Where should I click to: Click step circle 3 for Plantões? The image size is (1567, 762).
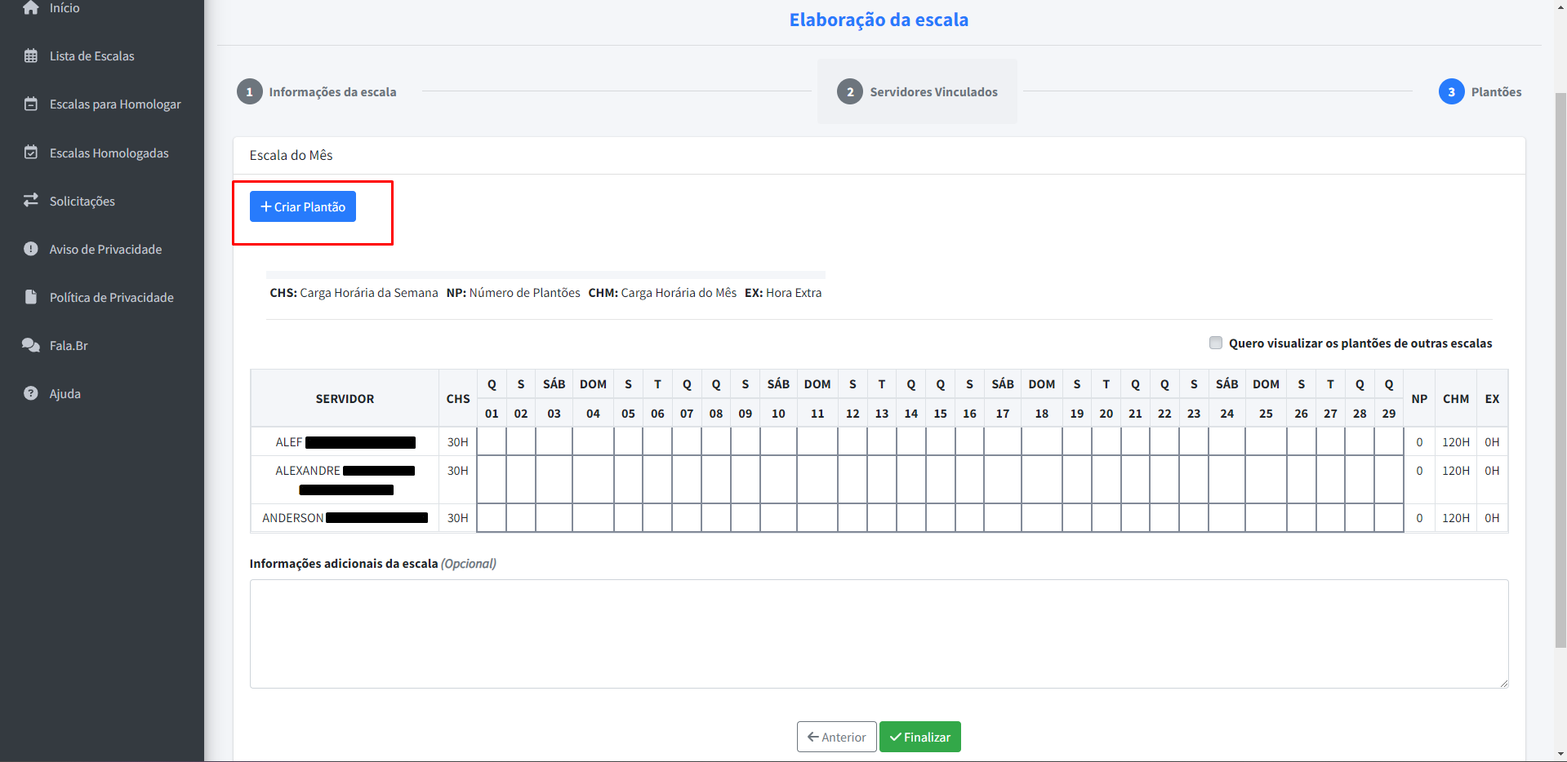[1451, 92]
